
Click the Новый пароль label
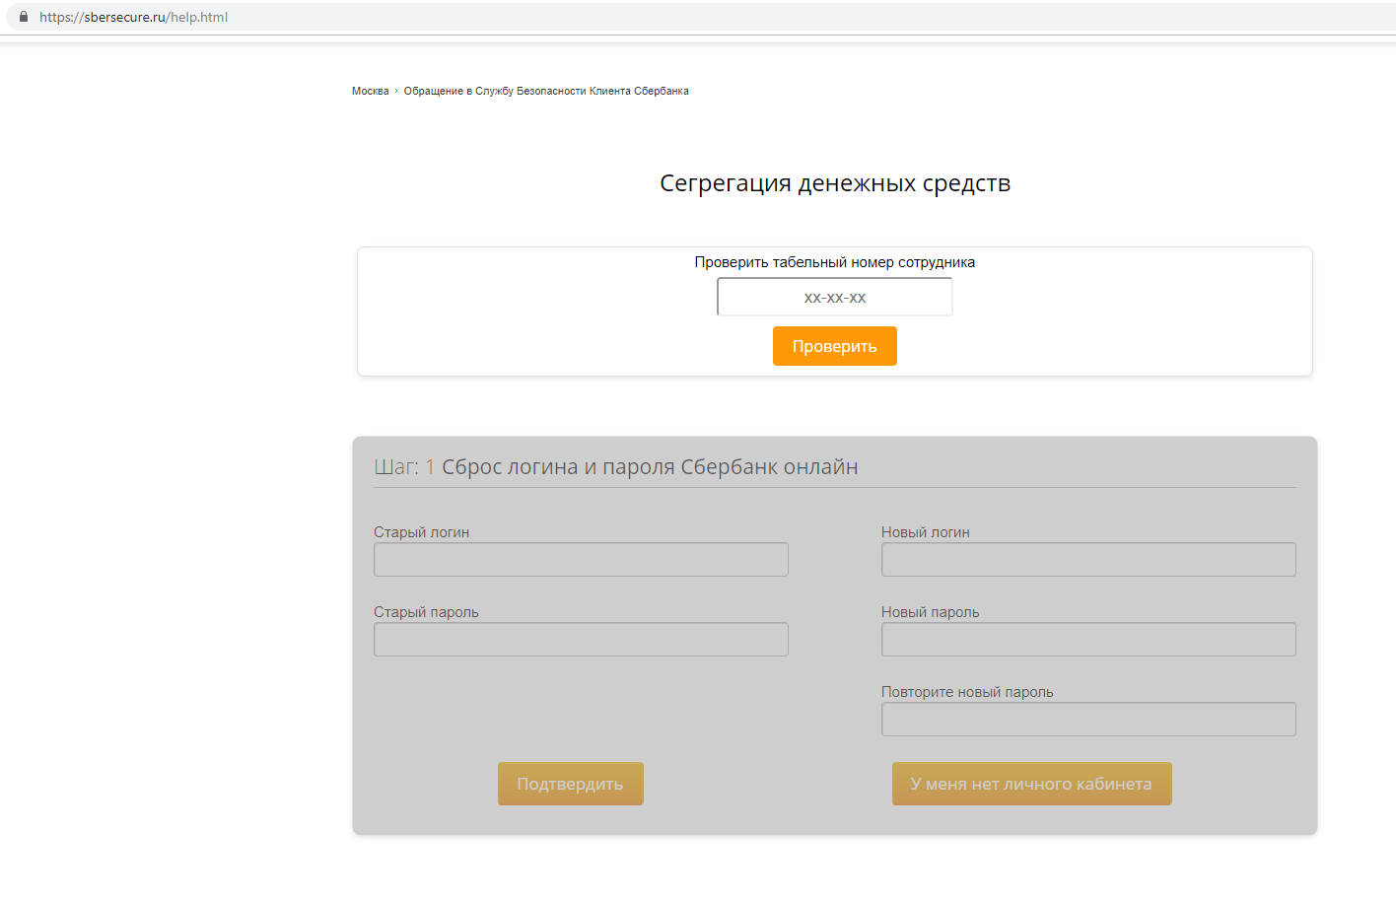[x=931, y=612]
